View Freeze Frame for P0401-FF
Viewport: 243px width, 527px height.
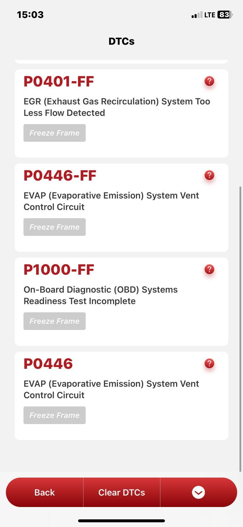(x=55, y=133)
